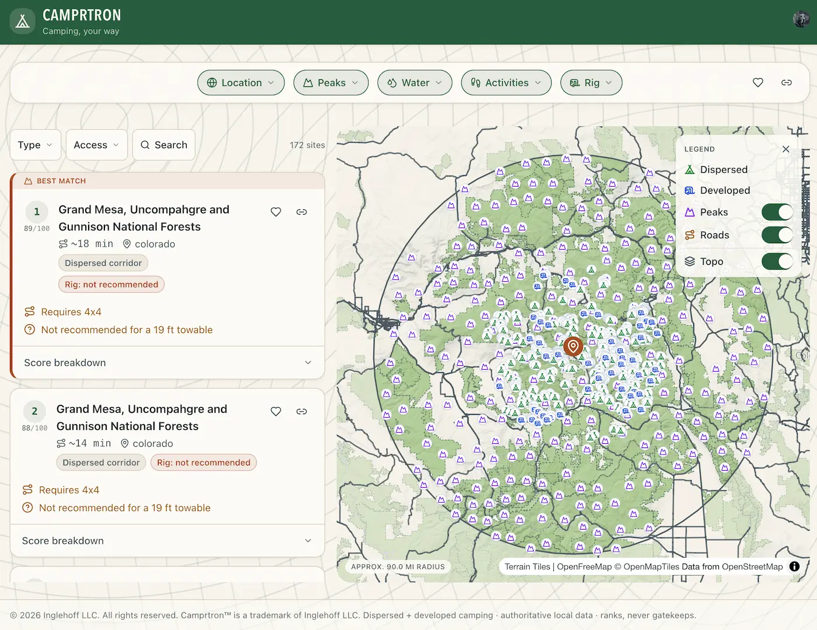
Task: Close the map Legend panel
Action: point(786,149)
